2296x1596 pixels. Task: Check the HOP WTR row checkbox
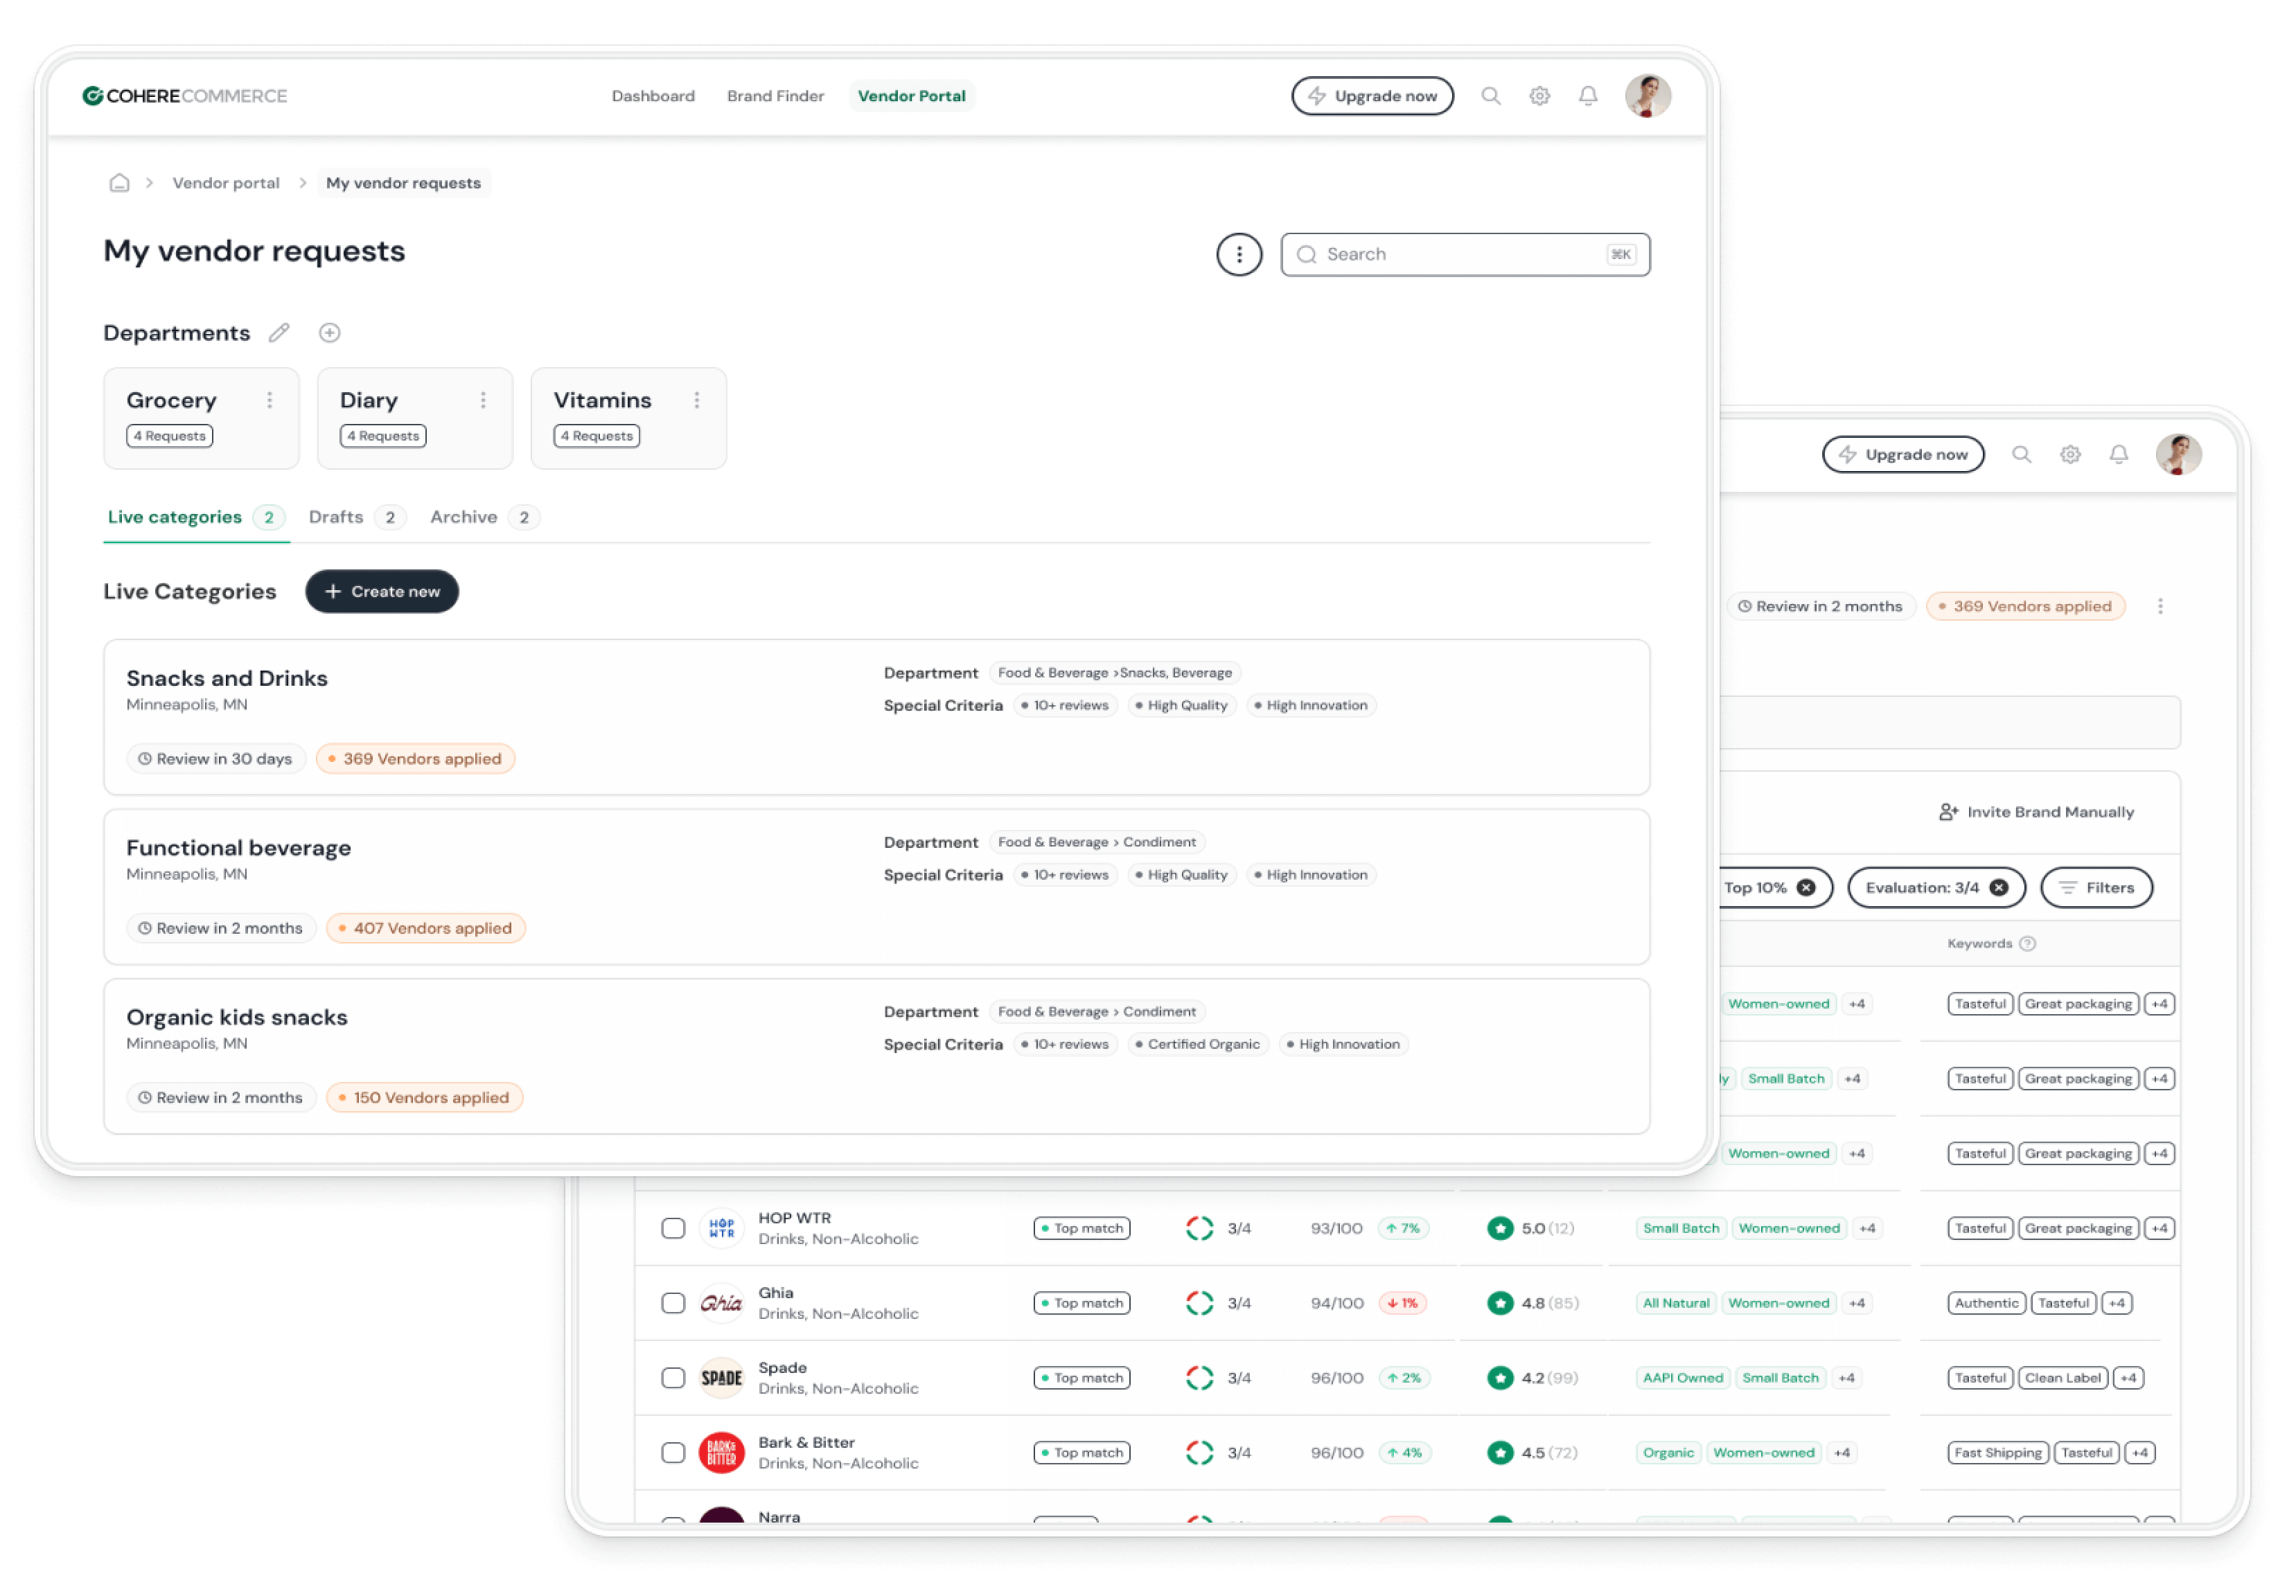(x=673, y=1229)
